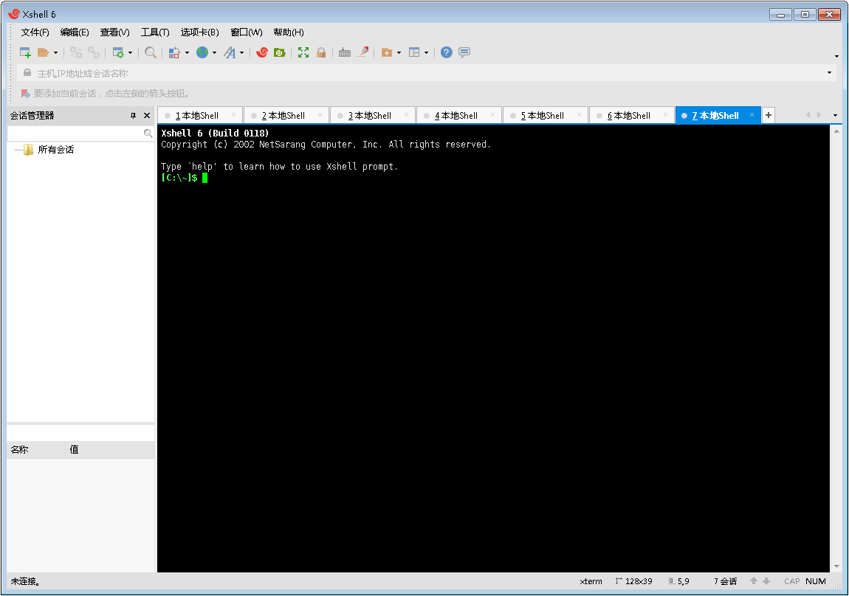Expand the toolbar overflow arrow at right

836,56
